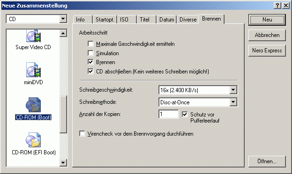Click the Öffnen... button

point(267,161)
